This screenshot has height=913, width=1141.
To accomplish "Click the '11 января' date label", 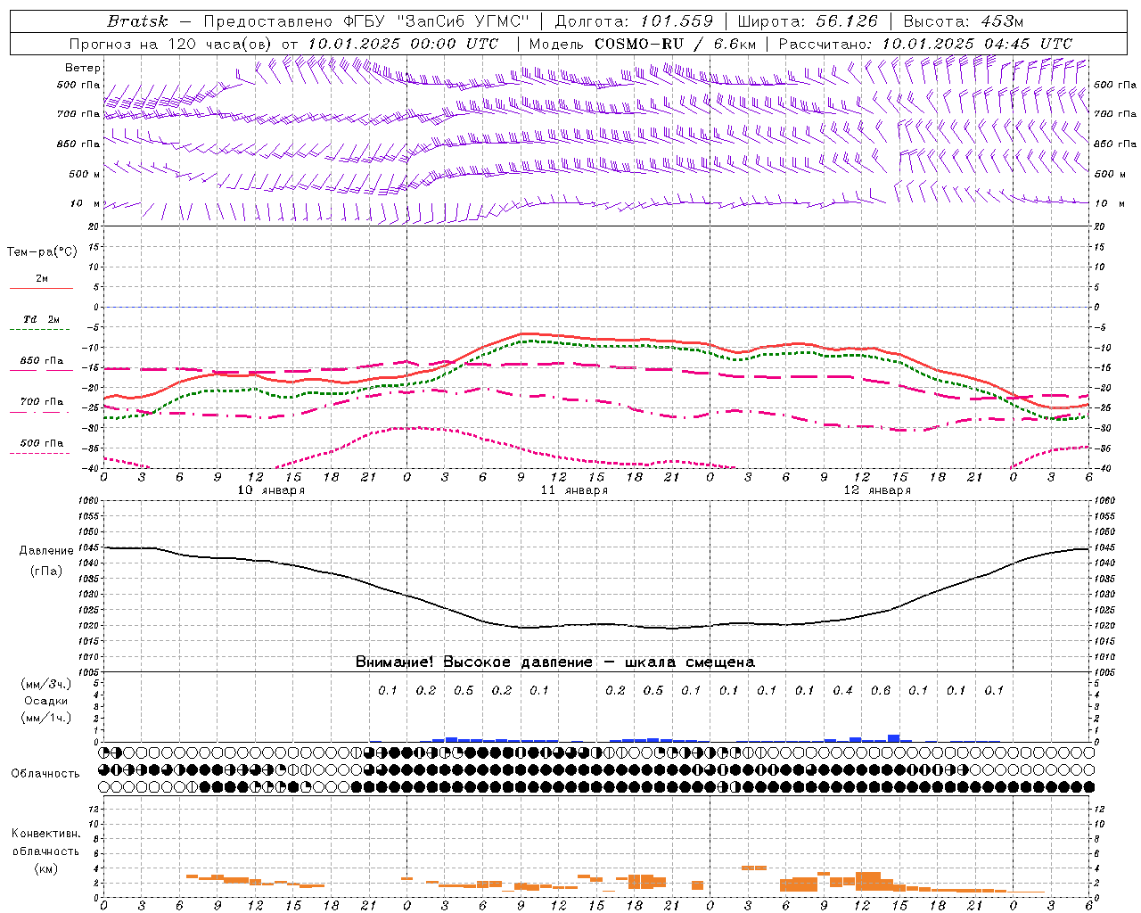I will [574, 489].
